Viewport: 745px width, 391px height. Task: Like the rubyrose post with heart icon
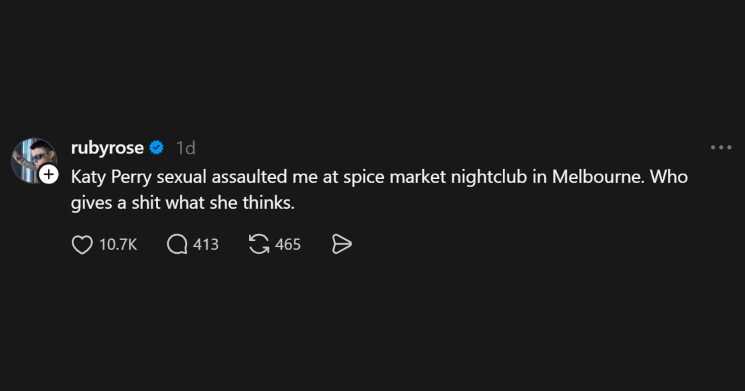click(82, 244)
